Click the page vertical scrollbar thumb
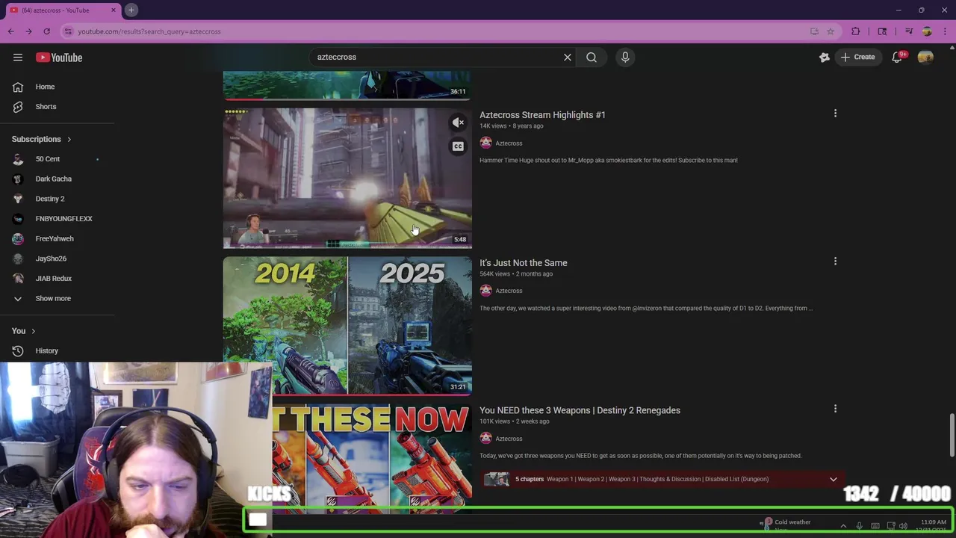The image size is (956, 538). point(951,433)
